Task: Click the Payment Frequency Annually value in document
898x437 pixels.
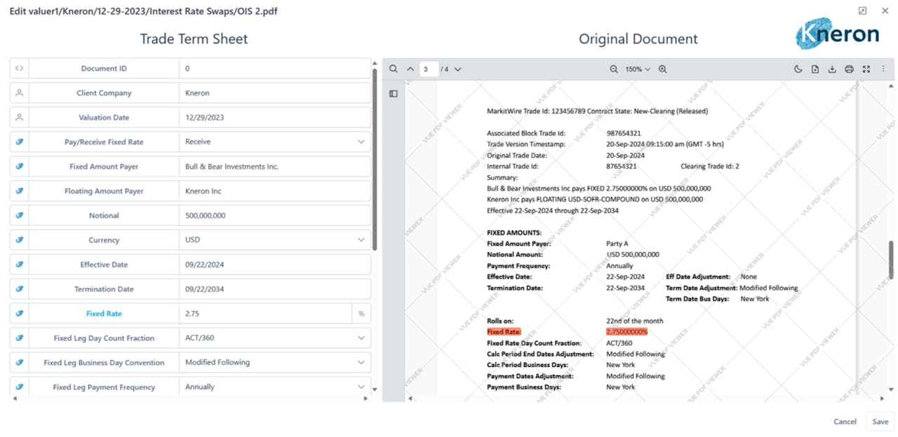Action: [x=619, y=266]
